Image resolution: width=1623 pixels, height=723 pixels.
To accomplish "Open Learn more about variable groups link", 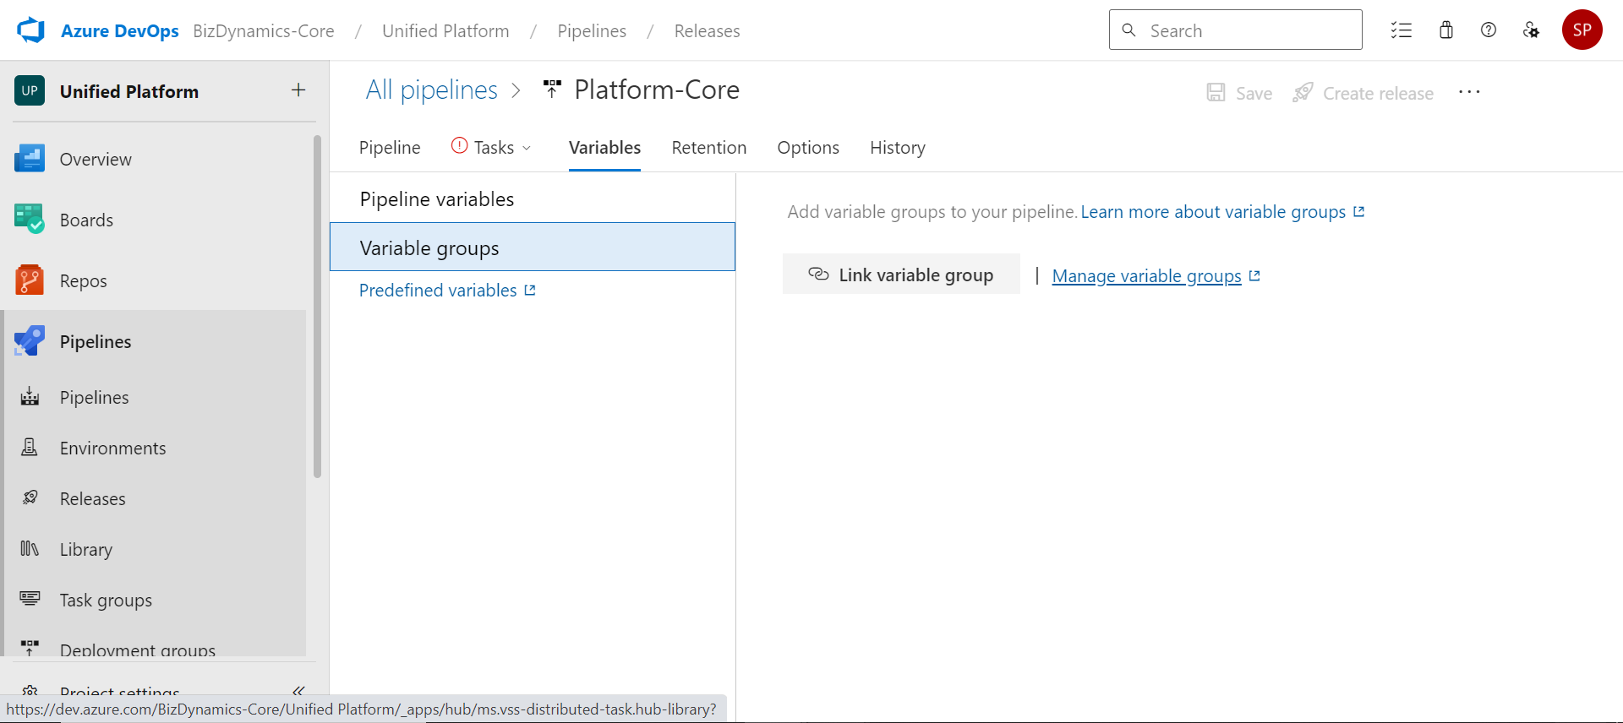I will pos(1222,212).
